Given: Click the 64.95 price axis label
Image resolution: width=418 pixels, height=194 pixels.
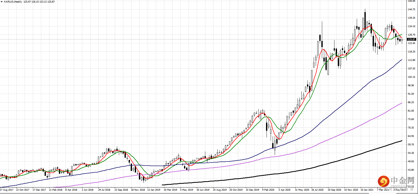Looking at the screenshot, I should (x=411, y=136).
